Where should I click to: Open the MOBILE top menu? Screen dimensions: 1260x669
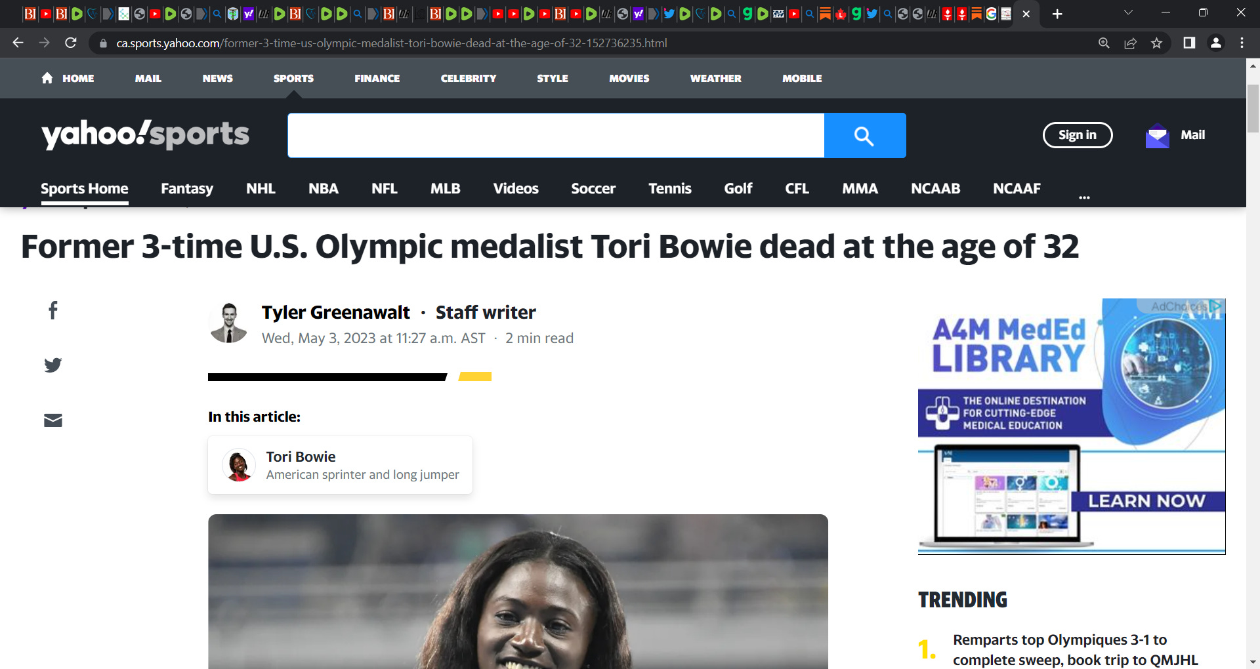point(802,78)
